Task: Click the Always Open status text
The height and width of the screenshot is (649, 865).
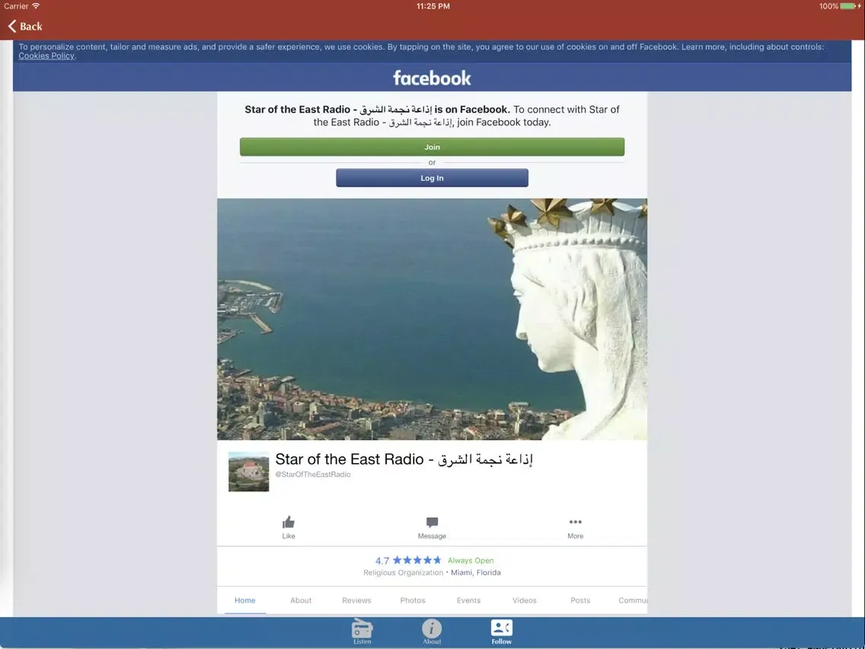Action: click(x=471, y=560)
